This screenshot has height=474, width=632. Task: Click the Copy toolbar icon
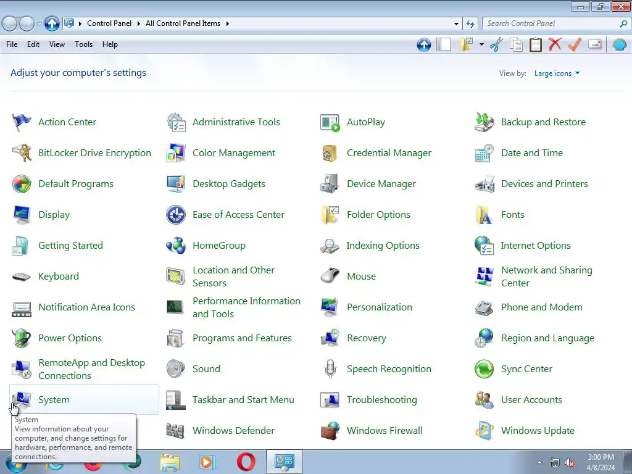click(x=516, y=44)
